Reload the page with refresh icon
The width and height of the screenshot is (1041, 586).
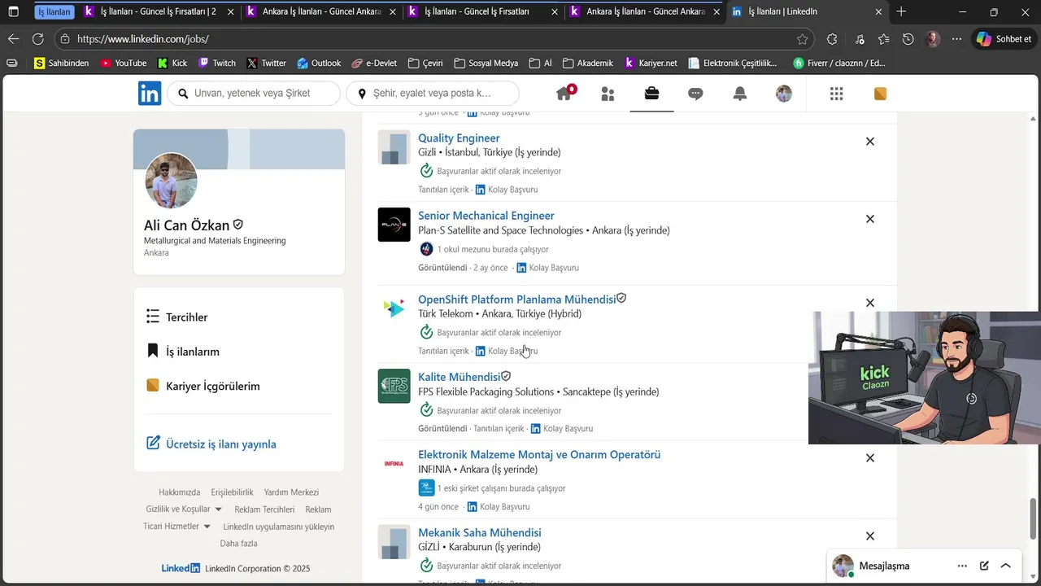click(38, 39)
